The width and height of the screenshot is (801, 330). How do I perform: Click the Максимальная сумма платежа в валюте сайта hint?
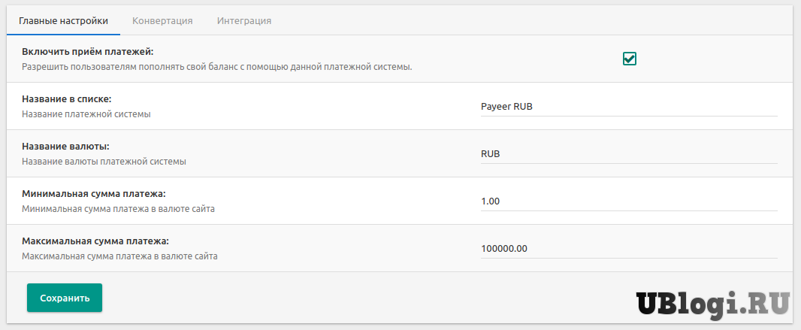click(119, 256)
